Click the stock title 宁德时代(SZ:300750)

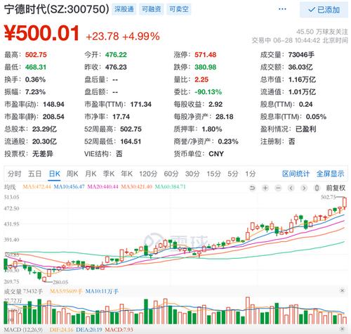(x=57, y=9)
